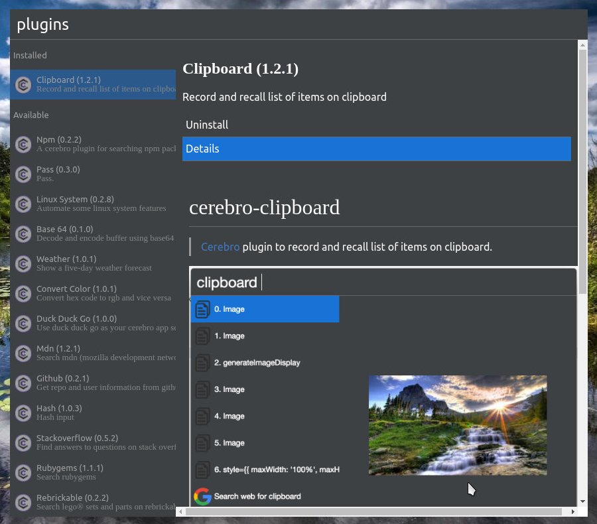Click the installed Clipboard plugin icon
The image size is (597, 524).
23,84
